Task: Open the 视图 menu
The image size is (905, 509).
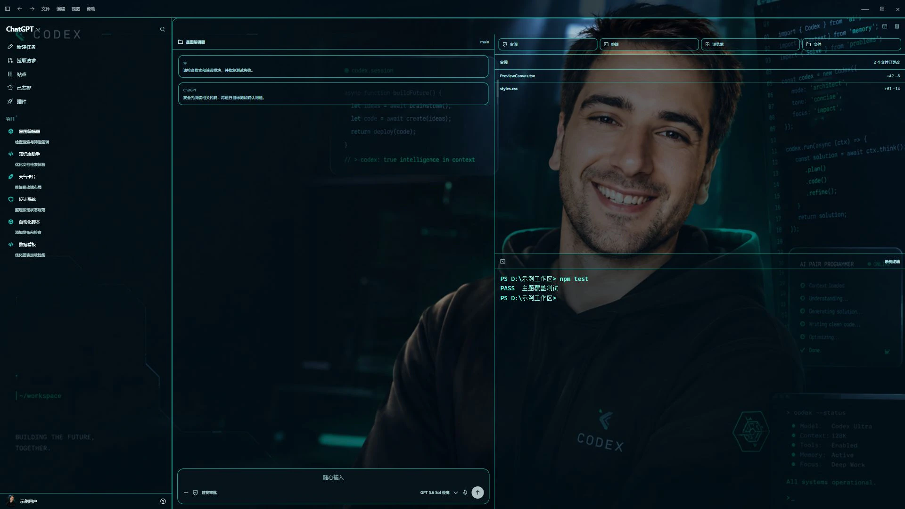Action: coord(76,9)
